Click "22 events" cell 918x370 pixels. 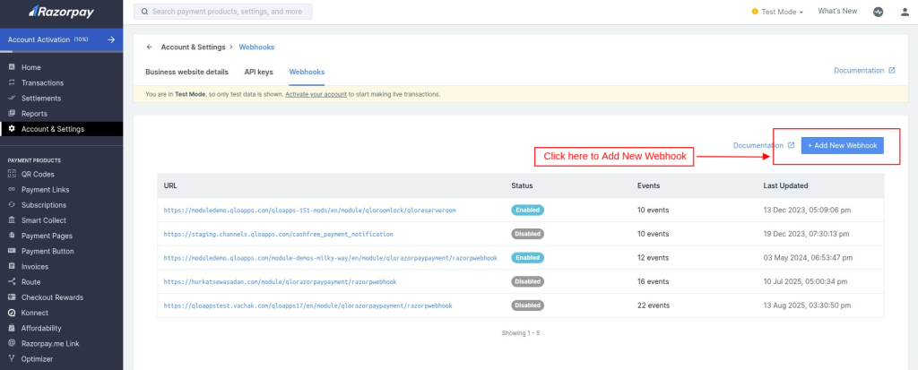[x=653, y=305]
